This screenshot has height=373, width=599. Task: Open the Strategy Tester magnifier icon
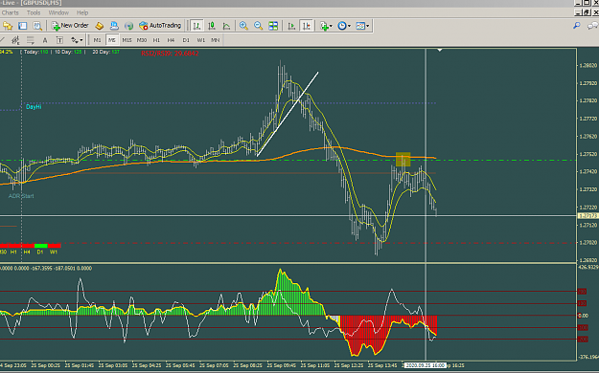coord(37,26)
